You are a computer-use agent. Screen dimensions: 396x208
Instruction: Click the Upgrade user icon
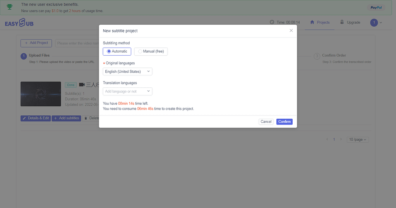click(342, 22)
